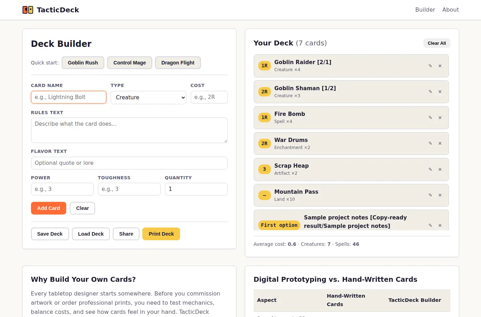This screenshot has width=481, height=317.
Task: Click the Mountain Pass card name
Action: click(296, 192)
